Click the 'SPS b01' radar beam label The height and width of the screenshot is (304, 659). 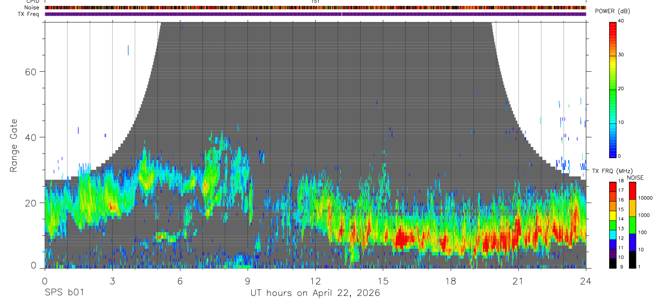tap(64, 293)
